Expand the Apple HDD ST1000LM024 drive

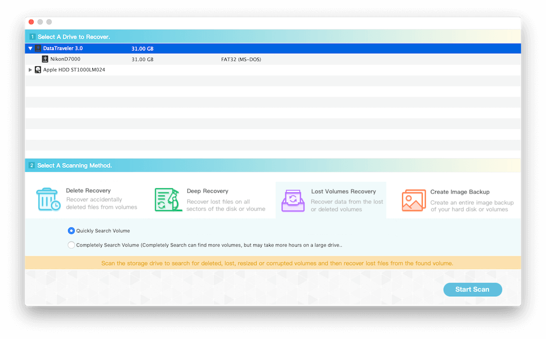pos(30,70)
